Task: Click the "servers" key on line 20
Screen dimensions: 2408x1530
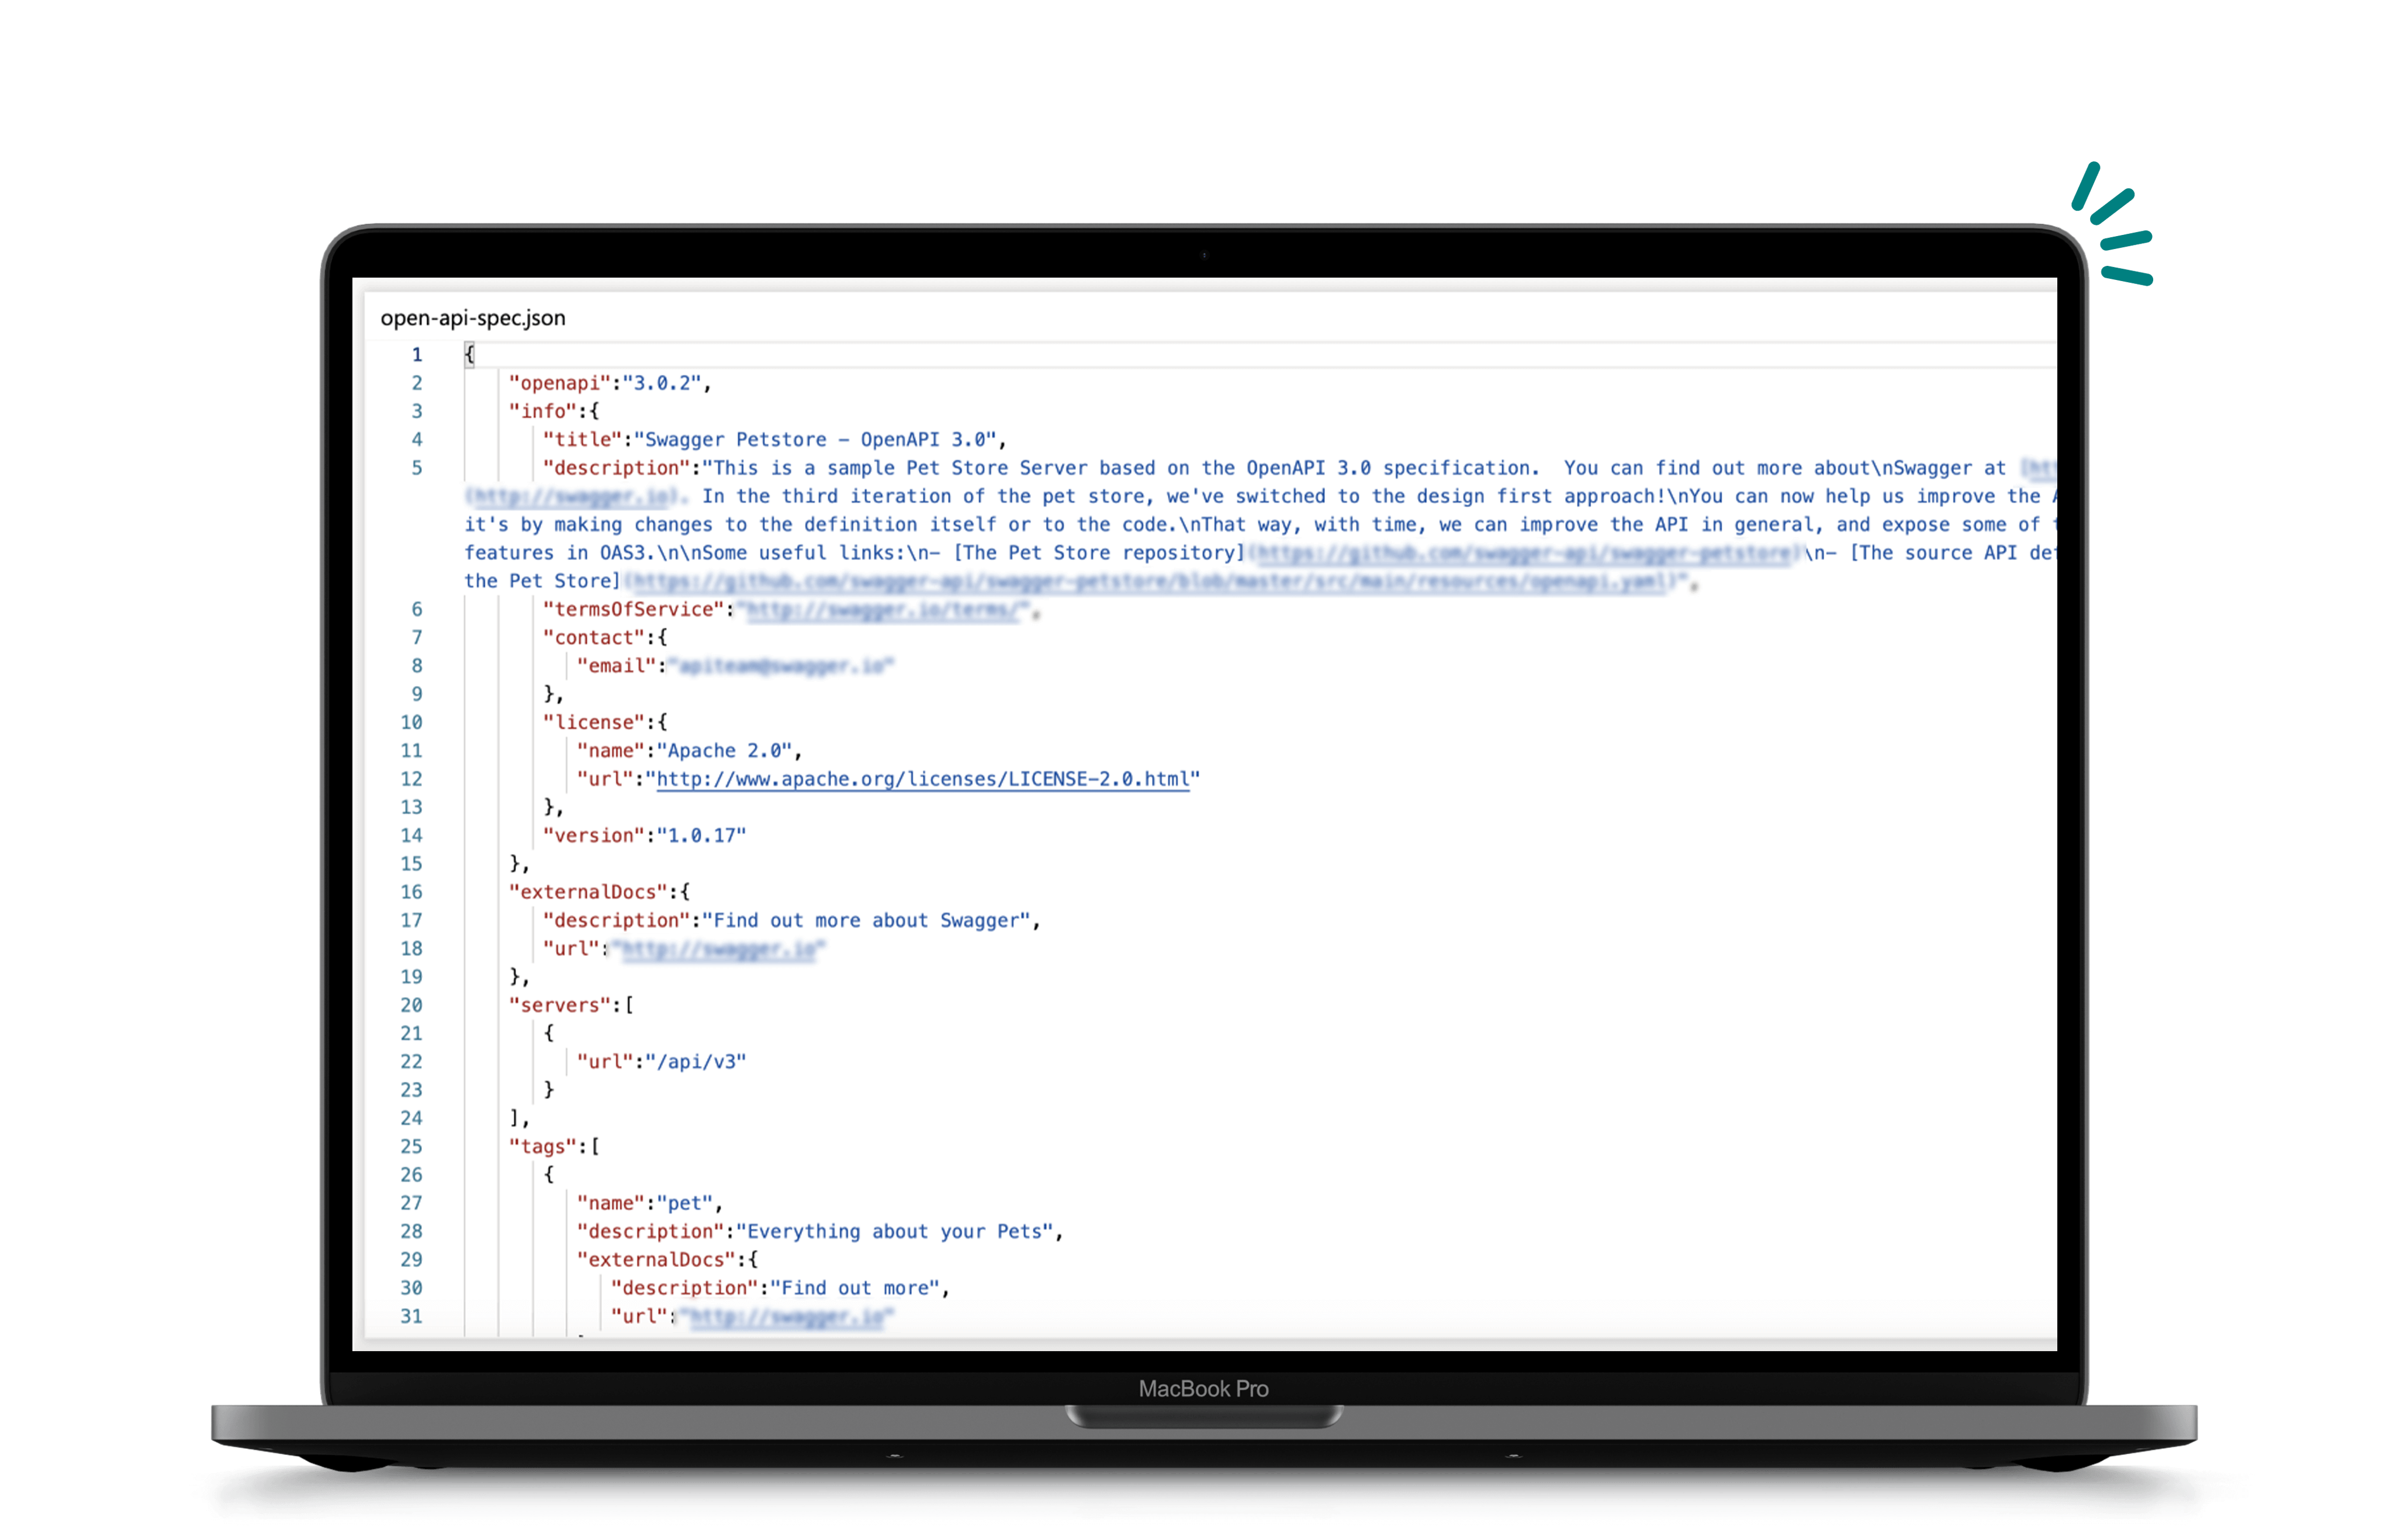Action: pyautogui.click(x=560, y=1005)
